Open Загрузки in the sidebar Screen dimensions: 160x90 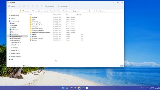point(13,27)
